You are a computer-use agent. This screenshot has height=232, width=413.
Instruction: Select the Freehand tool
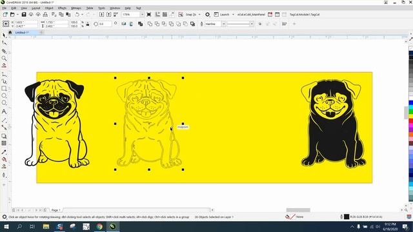tap(4, 75)
